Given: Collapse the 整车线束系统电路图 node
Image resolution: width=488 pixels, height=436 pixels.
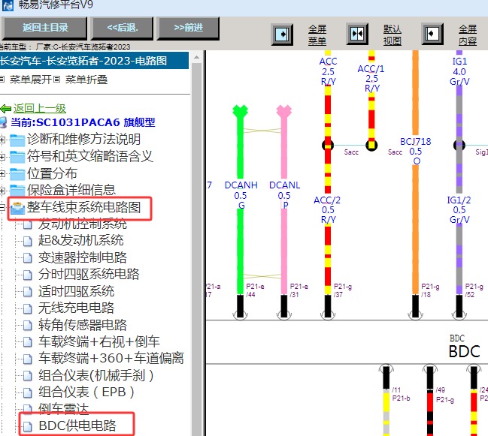Looking at the screenshot, I should point(2,207).
